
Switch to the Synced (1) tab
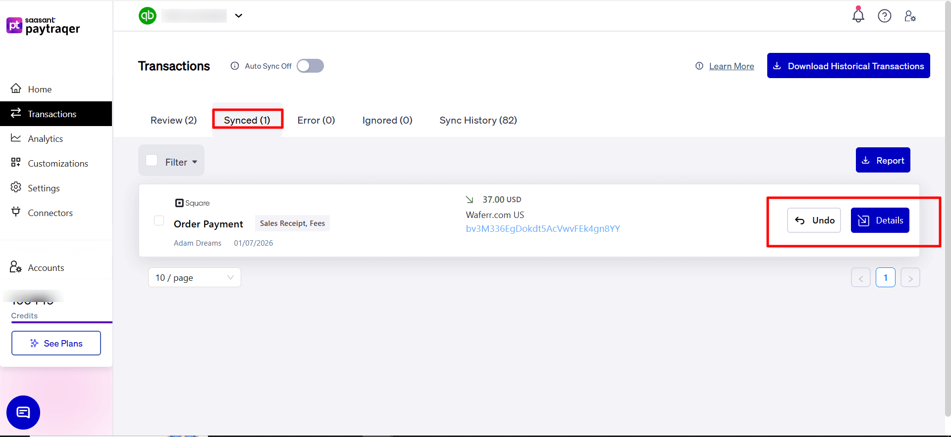coord(247,120)
